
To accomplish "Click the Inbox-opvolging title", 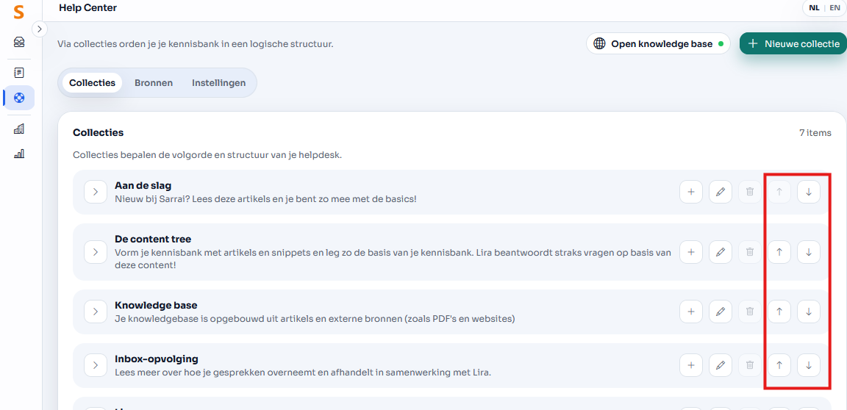I will [157, 359].
